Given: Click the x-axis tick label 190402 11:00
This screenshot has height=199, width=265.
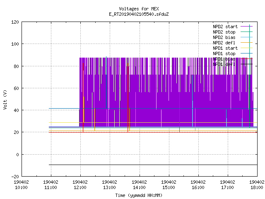Looking at the screenshot, I should pos(51,185).
